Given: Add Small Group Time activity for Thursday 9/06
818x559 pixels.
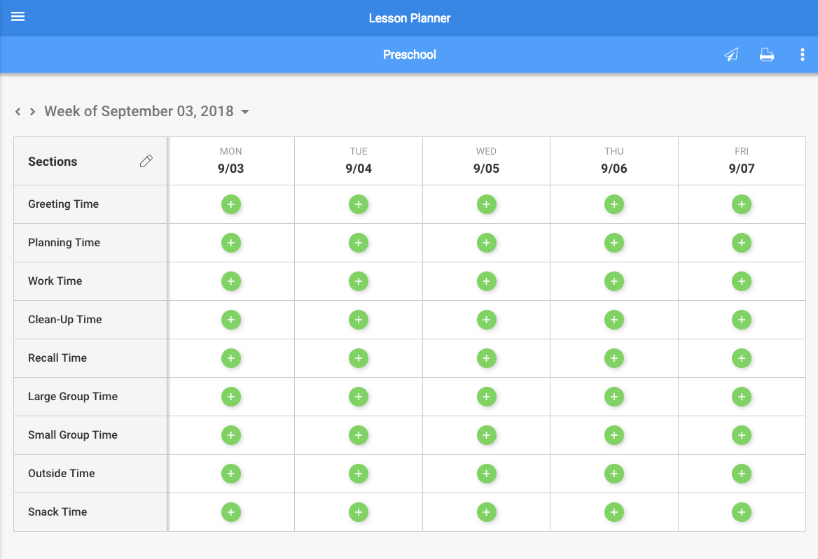Looking at the screenshot, I should click(614, 435).
